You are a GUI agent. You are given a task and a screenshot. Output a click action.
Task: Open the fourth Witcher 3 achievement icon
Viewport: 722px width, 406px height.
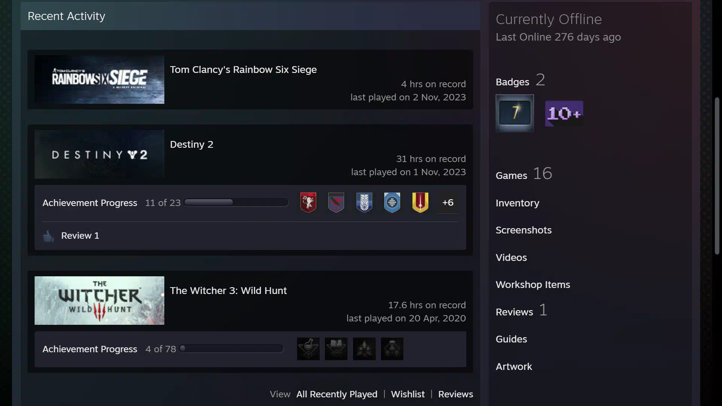pyautogui.click(x=392, y=349)
